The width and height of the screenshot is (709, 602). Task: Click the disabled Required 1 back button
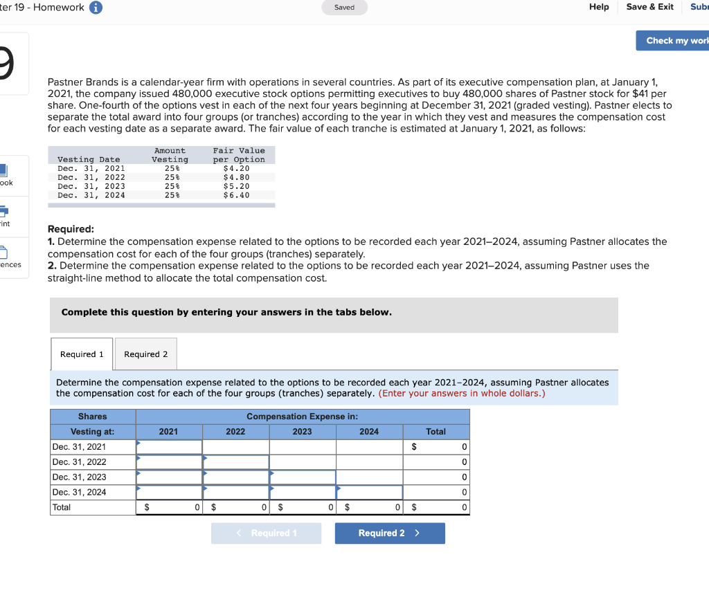point(266,533)
